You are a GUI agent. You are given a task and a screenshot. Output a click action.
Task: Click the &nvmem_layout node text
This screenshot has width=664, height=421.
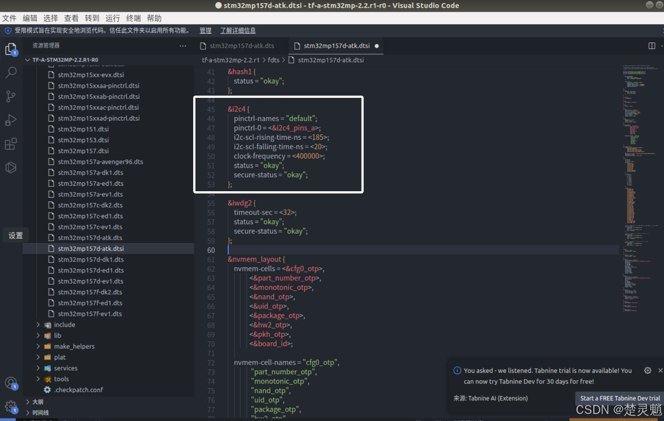point(256,259)
